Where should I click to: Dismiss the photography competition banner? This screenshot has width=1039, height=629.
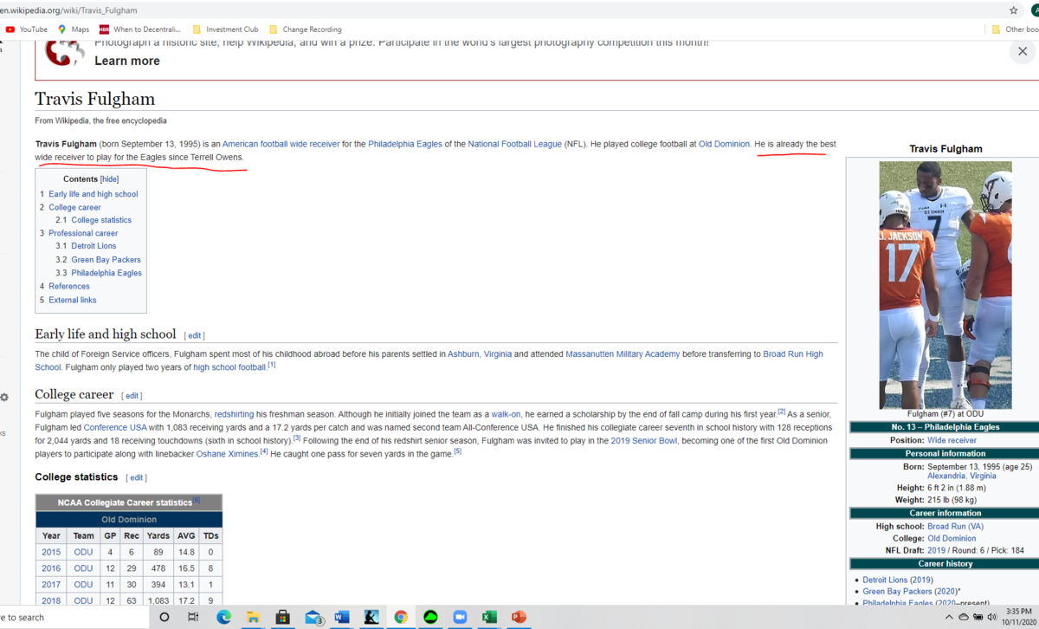coord(1022,51)
